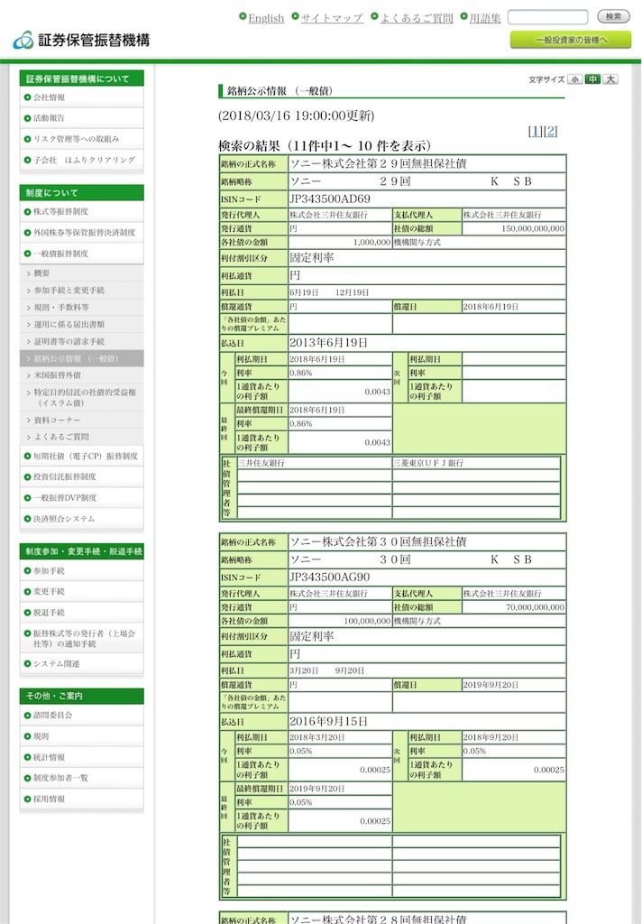
Task: Open 参加手続 sidebar item
Action: 81,570
